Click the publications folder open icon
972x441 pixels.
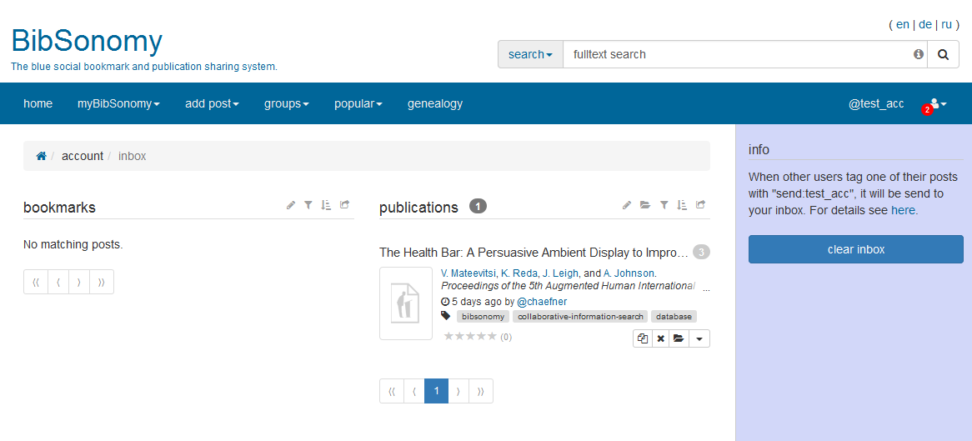(645, 205)
